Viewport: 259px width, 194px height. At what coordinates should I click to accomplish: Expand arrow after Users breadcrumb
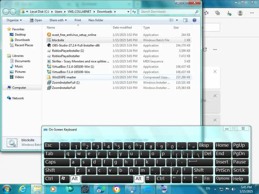click(65, 12)
